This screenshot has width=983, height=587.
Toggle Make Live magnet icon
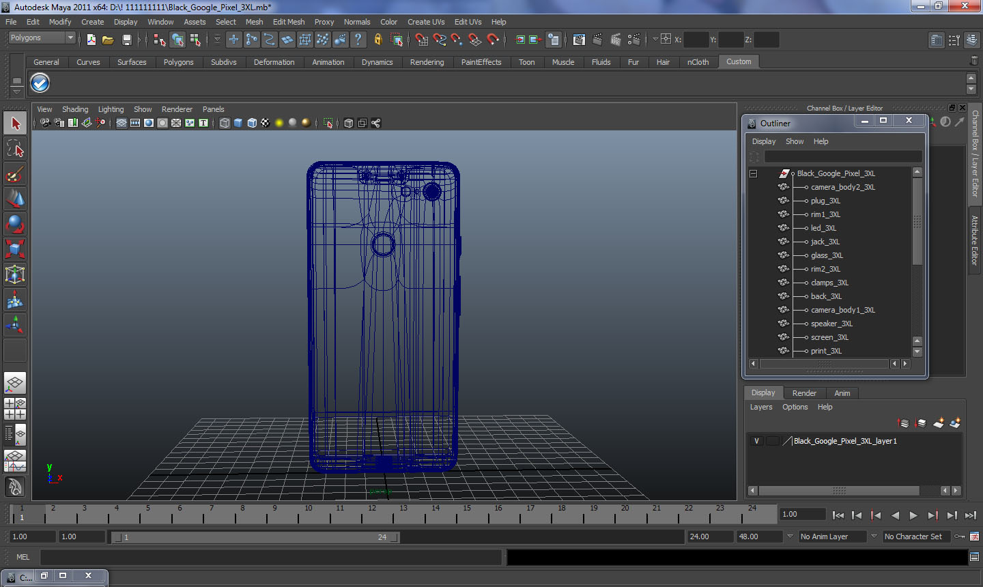[493, 40]
